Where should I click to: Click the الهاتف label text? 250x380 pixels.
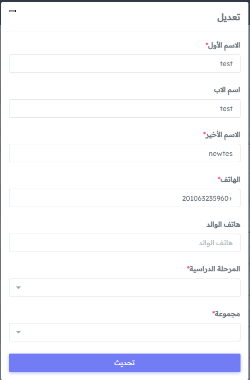tap(230, 180)
